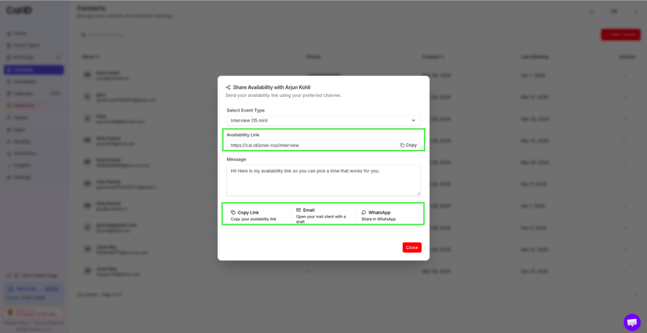Click the Availability Link URL field
The image size is (647, 333).
(310, 145)
